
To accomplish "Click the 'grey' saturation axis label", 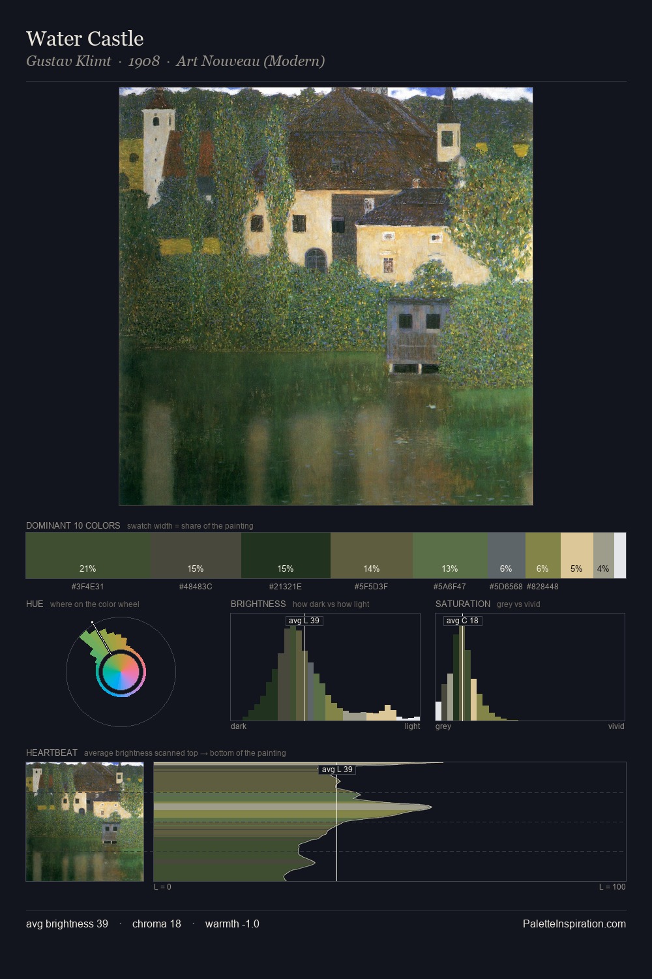I will click(x=443, y=726).
